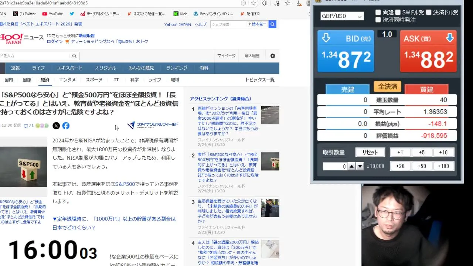Open the 購入履歴 link

coord(252,56)
